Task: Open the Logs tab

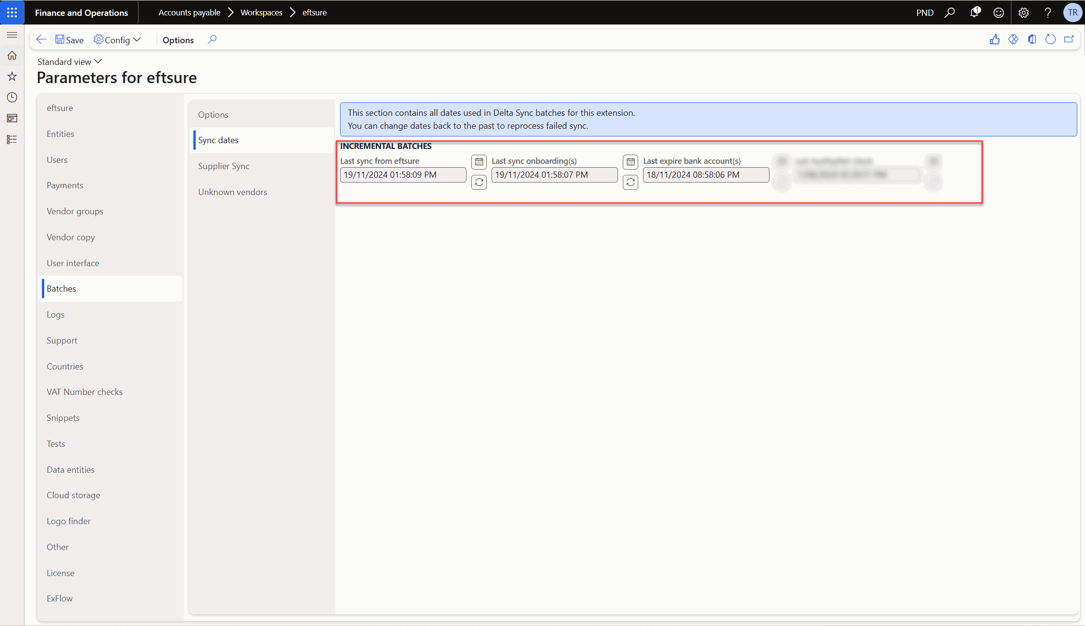Action: click(x=111, y=315)
